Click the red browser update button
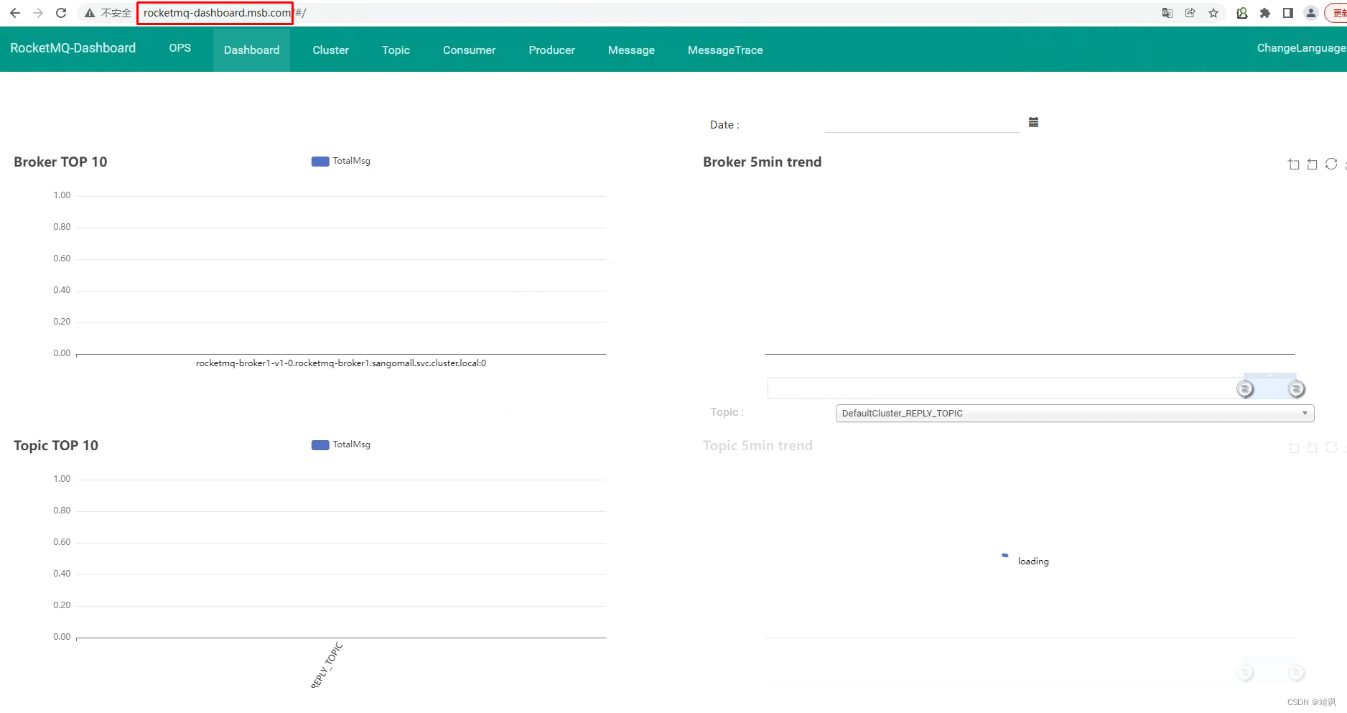The width and height of the screenshot is (1347, 713). click(x=1338, y=13)
